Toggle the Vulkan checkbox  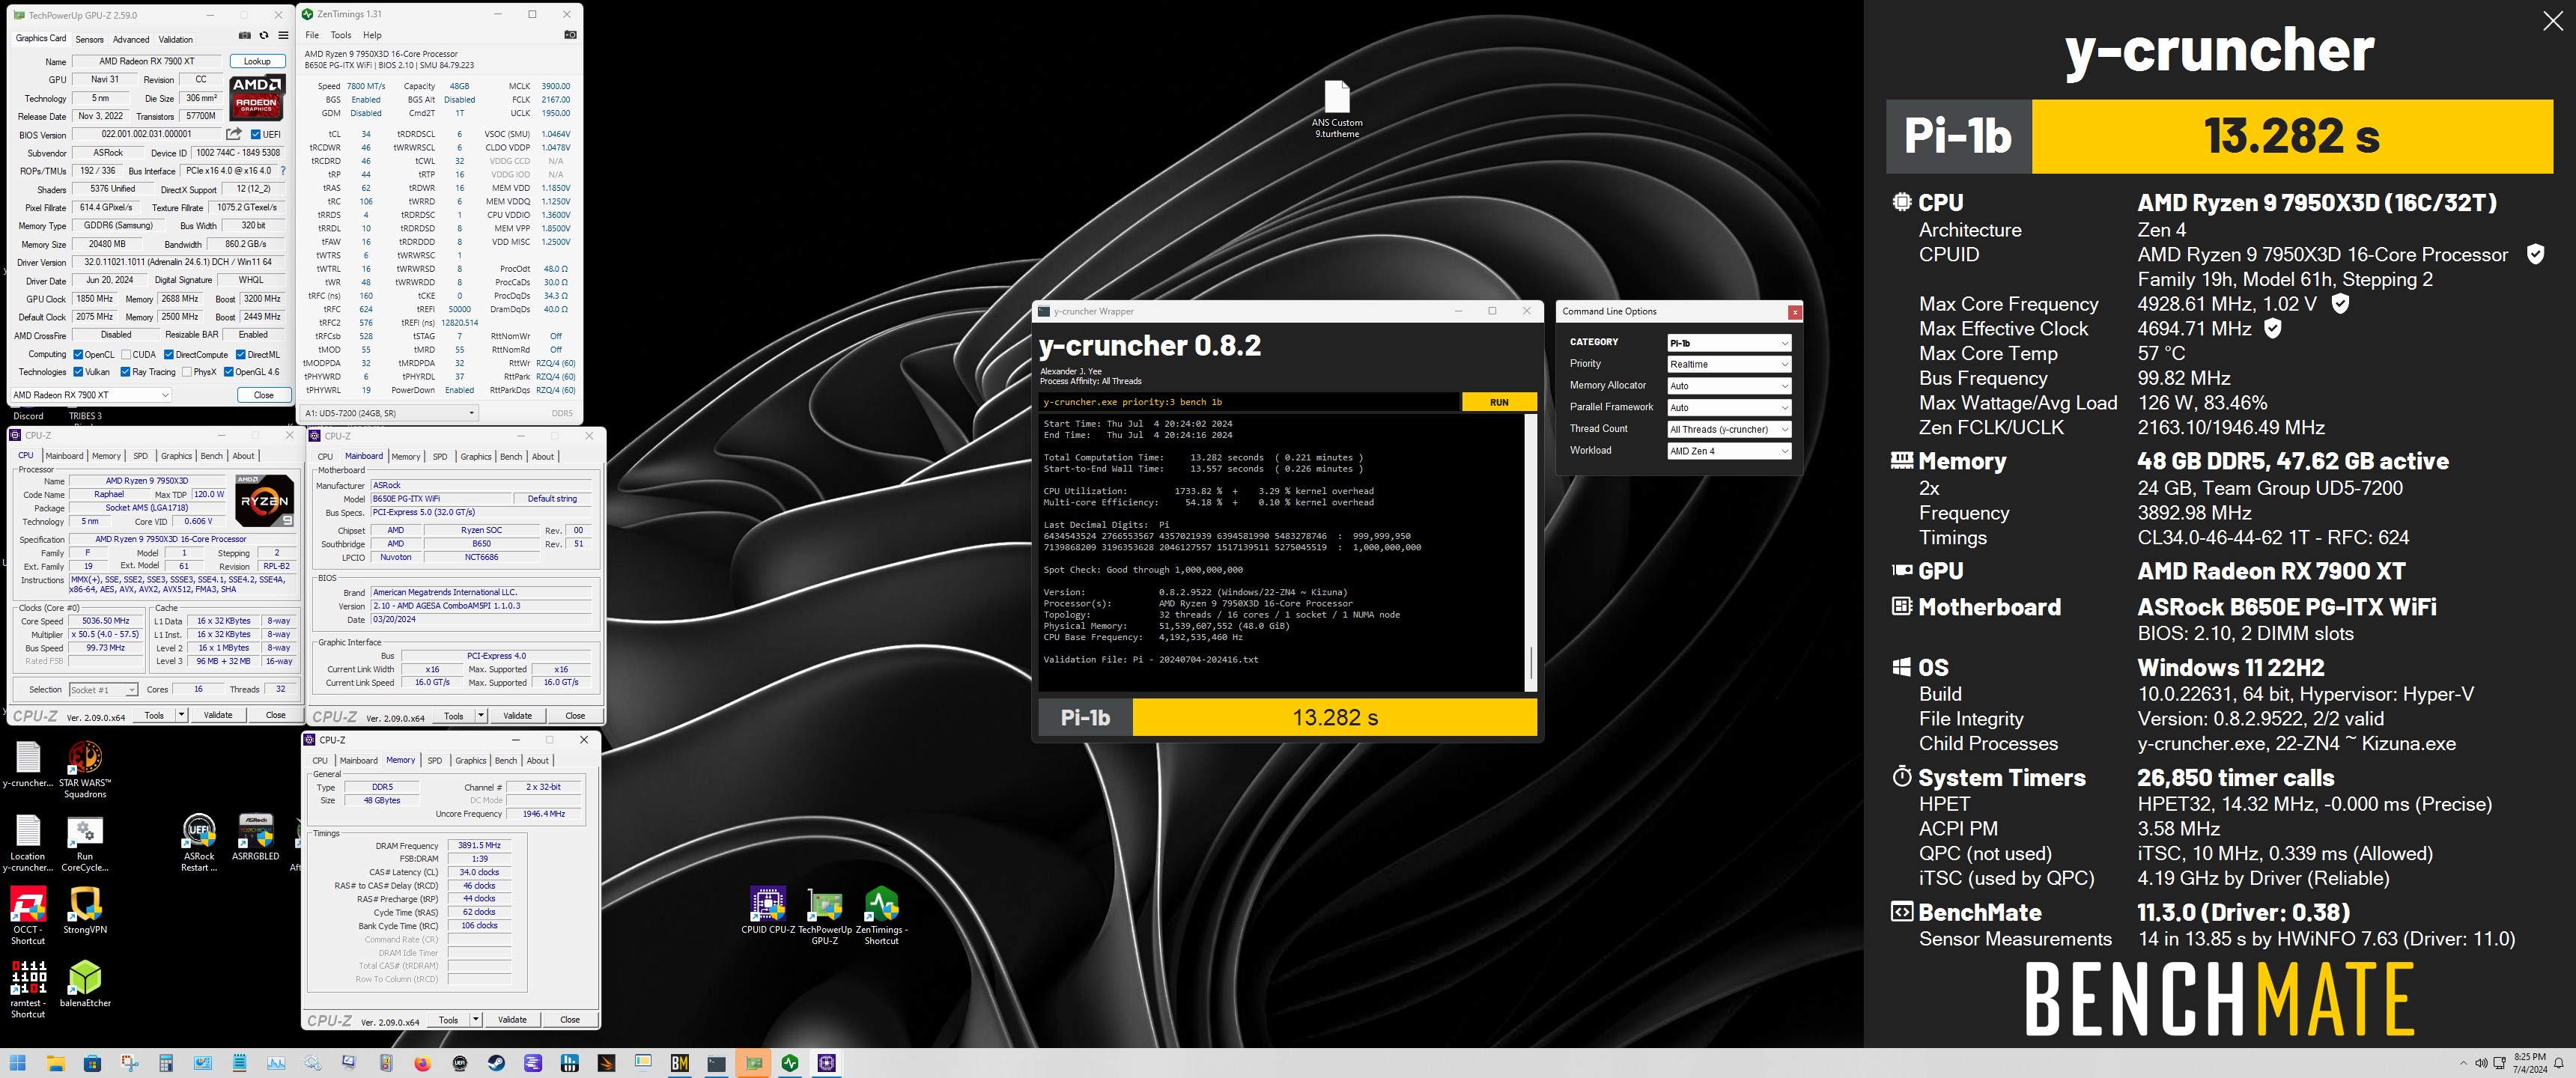pyautogui.click(x=78, y=372)
